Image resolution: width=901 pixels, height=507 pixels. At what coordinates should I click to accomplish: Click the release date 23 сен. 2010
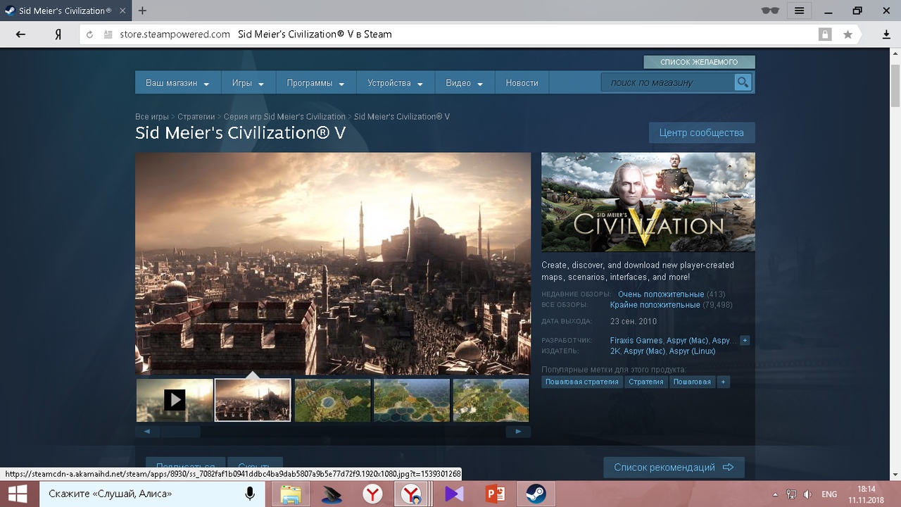coord(634,322)
